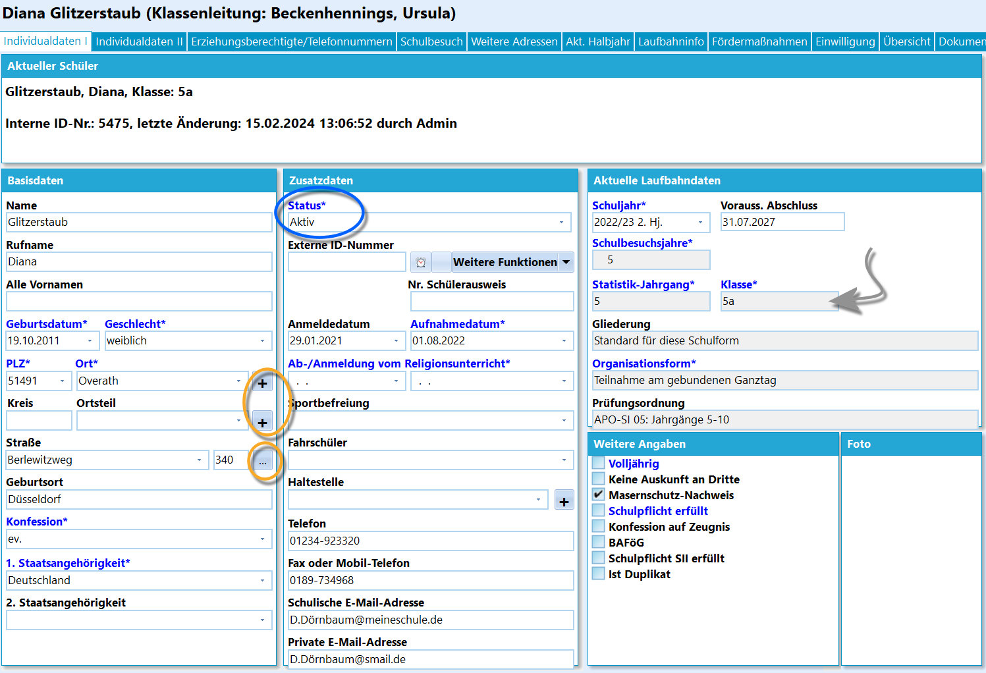Uncheck the Masernschutz-Nachweis checkbox
The height and width of the screenshot is (673, 986).
598,495
